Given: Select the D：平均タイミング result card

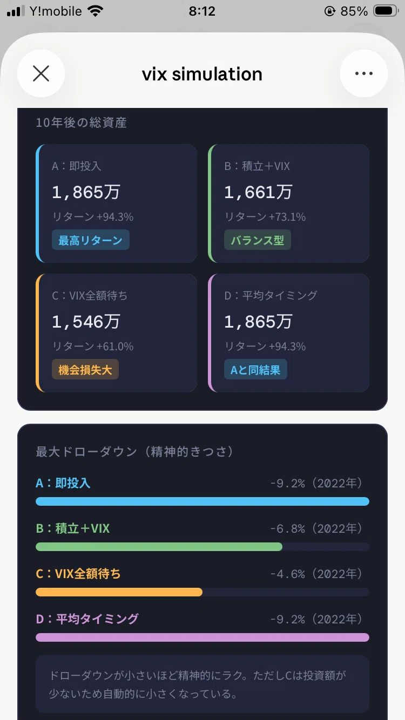Looking at the screenshot, I should point(289,333).
